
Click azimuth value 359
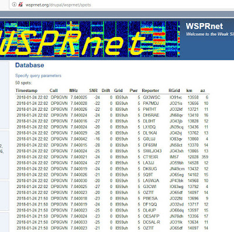coord(205,157)
